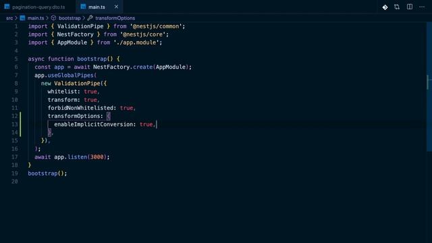Click the TypeScript file icon in breadcrumb
This screenshot has width=432, height=243.
pyautogui.click(x=22, y=18)
